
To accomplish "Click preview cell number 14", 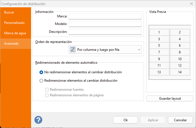I will (x=180, y=72).
